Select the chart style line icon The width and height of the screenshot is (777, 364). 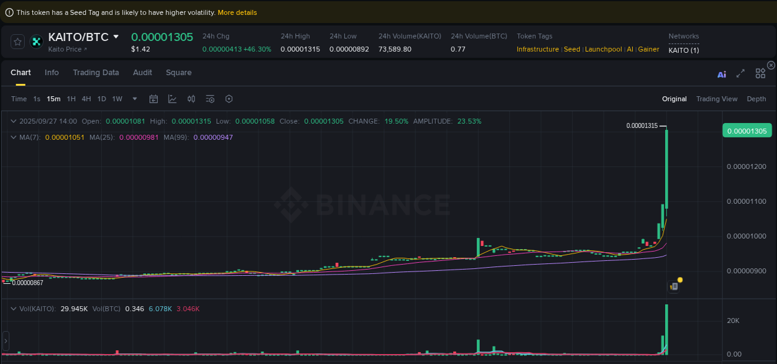(172, 99)
